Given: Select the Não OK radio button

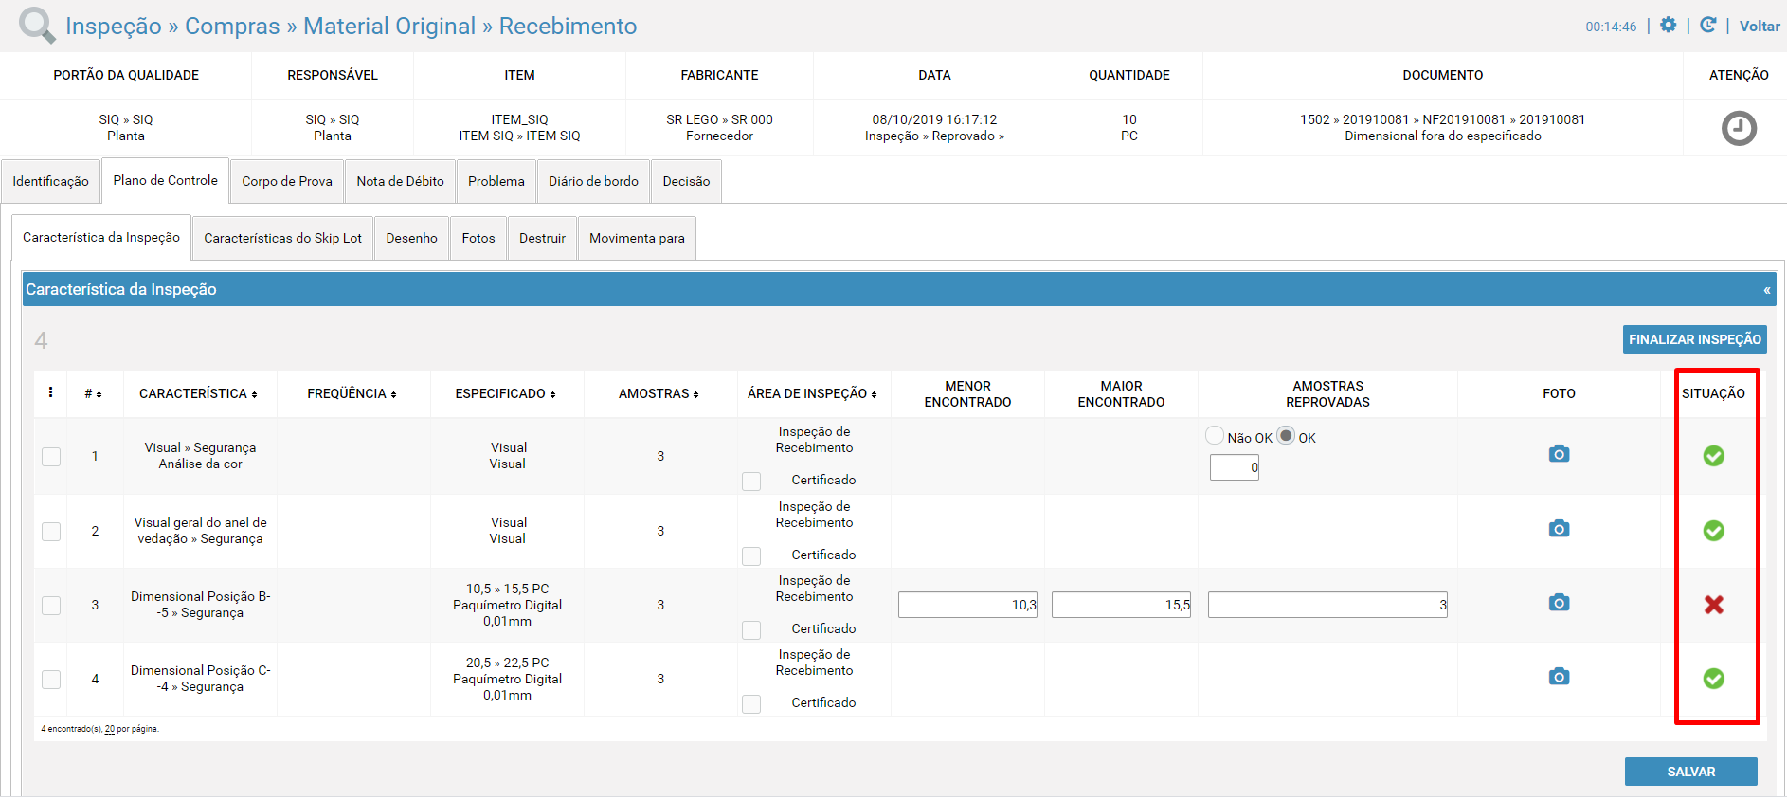Looking at the screenshot, I should 1215,436.
